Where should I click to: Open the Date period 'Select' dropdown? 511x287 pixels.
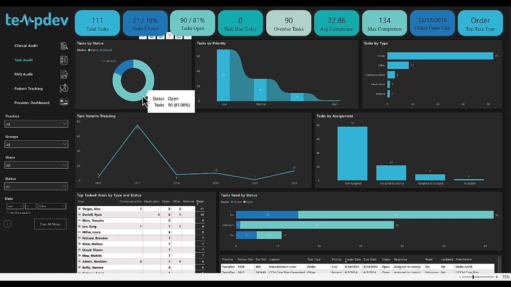[51, 206]
